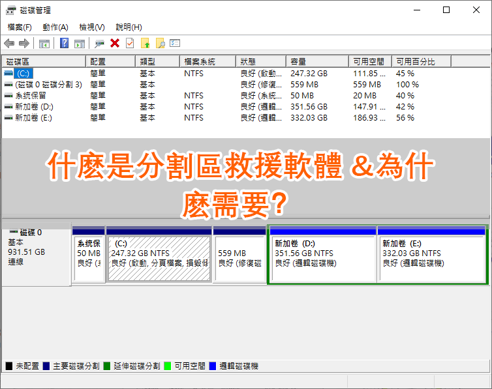This screenshot has height=389, width=492.
Task: Click the drive icon beside 新加卷 (D:) row
Action: coord(8,107)
